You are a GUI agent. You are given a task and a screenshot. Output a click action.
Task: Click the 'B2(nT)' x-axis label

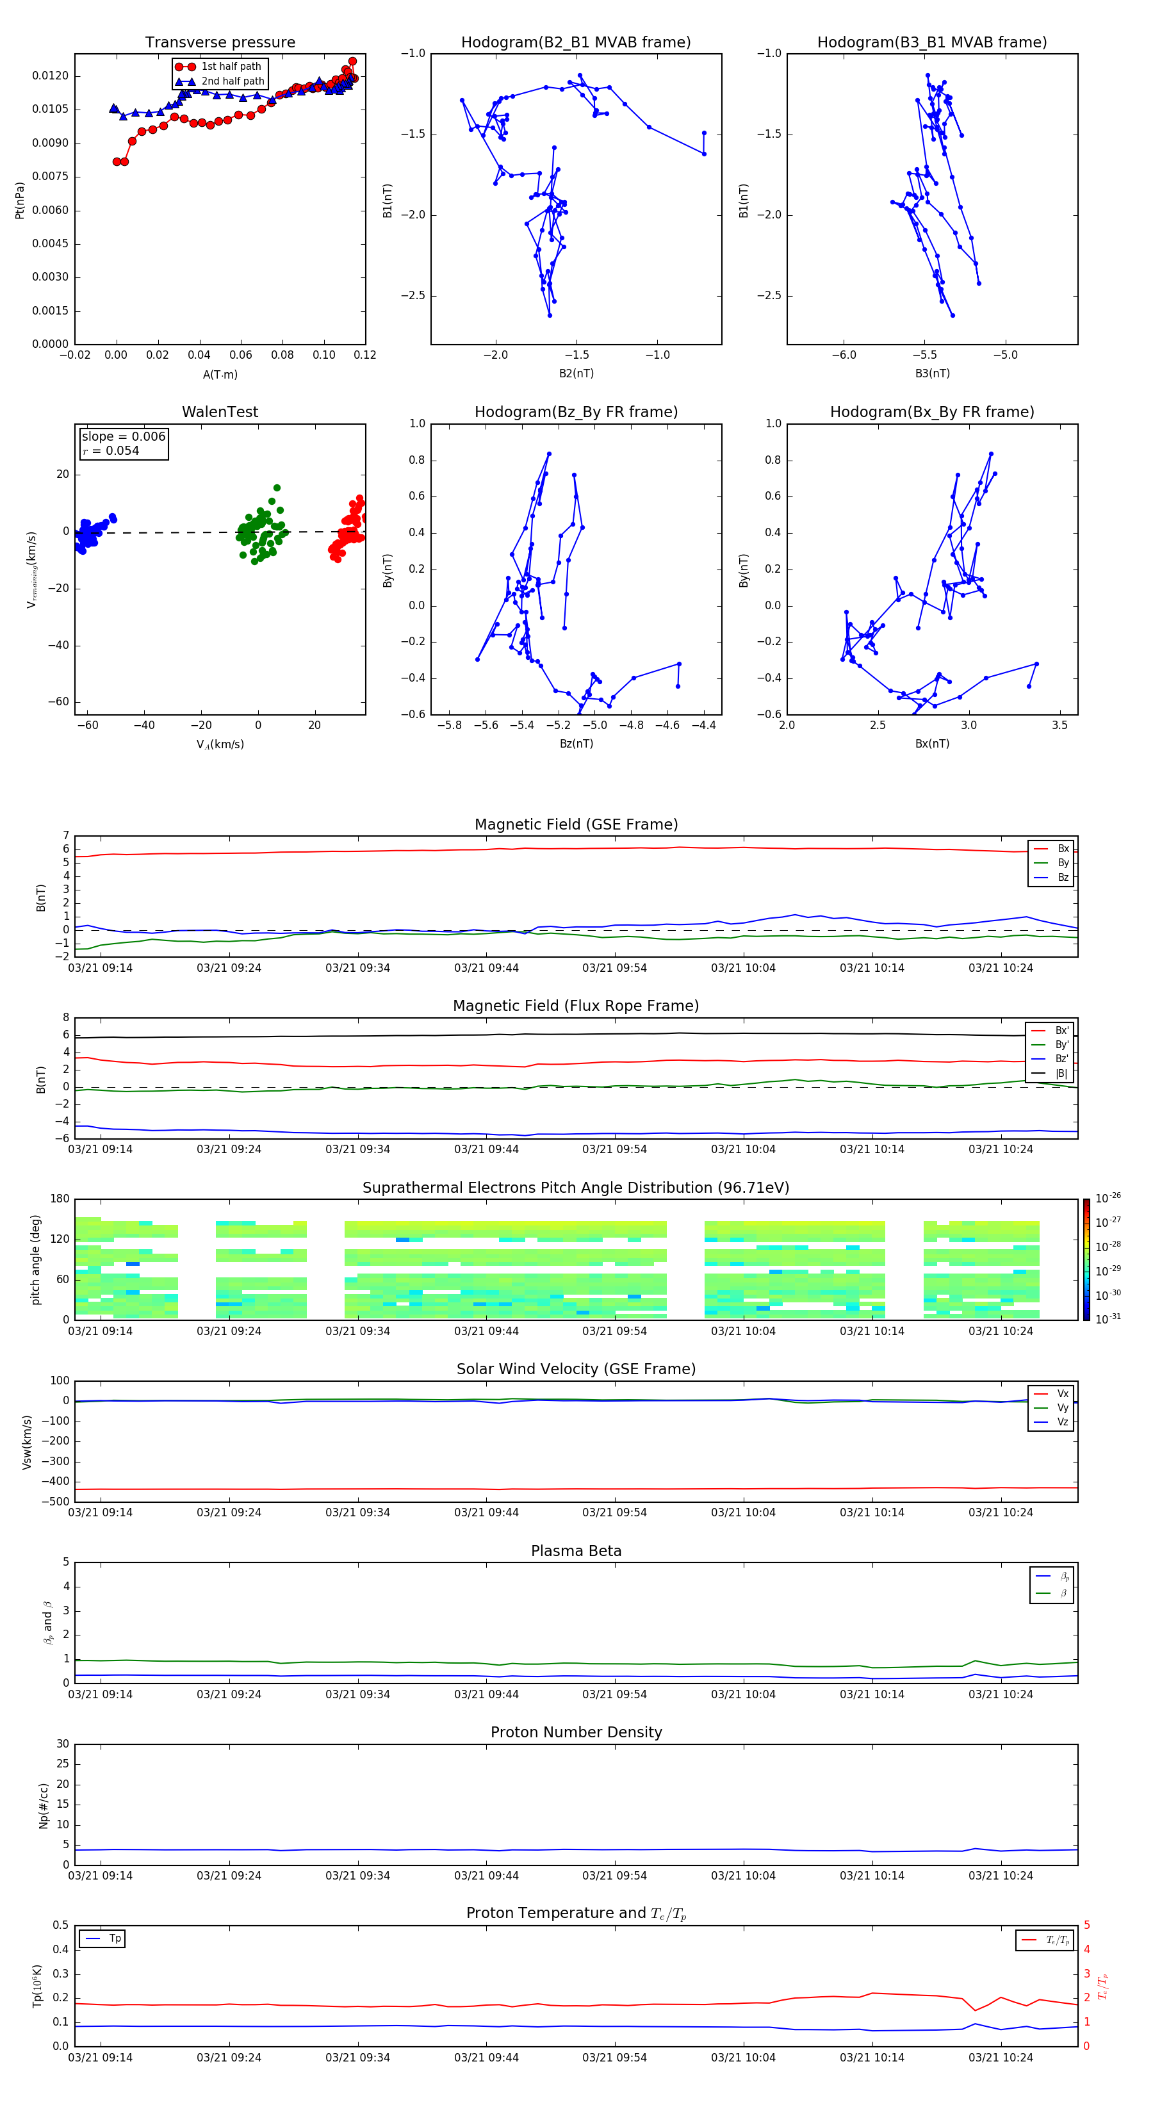click(576, 373)
